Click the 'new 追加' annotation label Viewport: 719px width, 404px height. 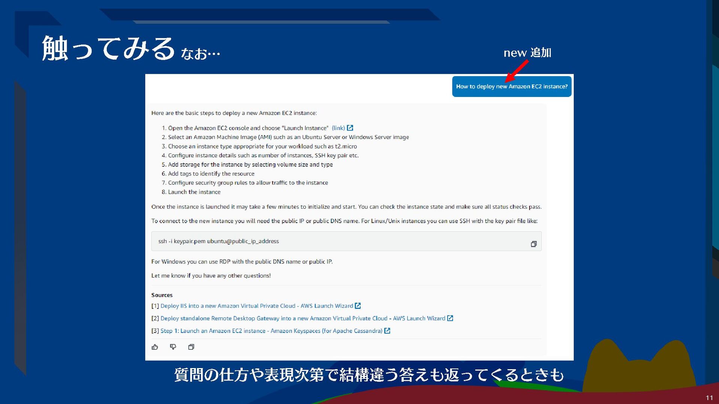[x=527, y=53]
